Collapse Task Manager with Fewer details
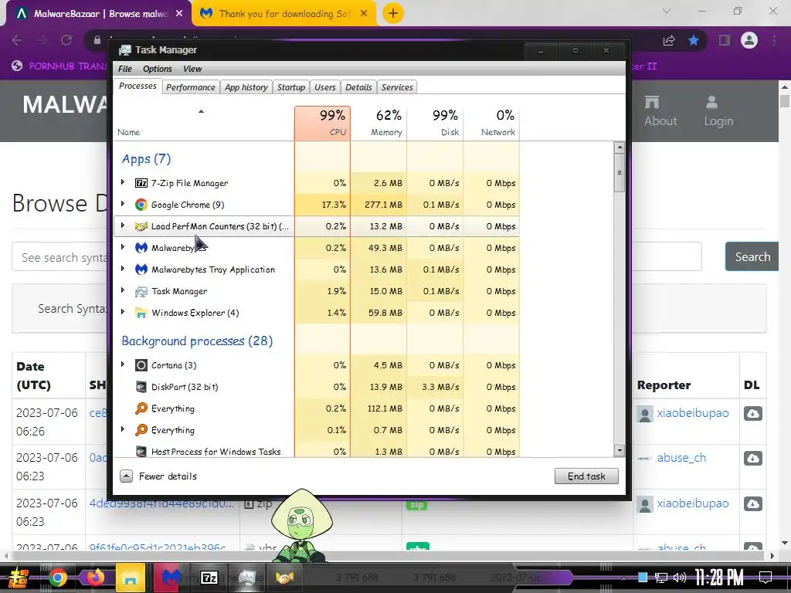 click(x=158, y=476)
